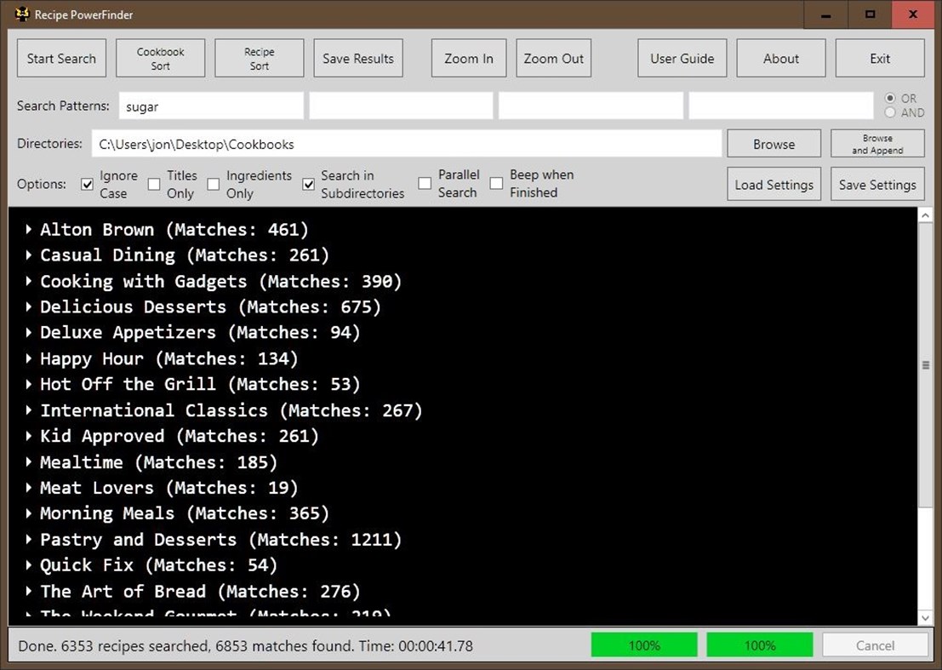Click the sugar search pattern field

tap(210, 106)
